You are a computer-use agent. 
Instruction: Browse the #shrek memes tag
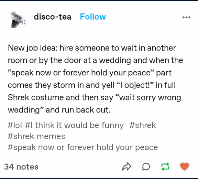tap(36, 136)
